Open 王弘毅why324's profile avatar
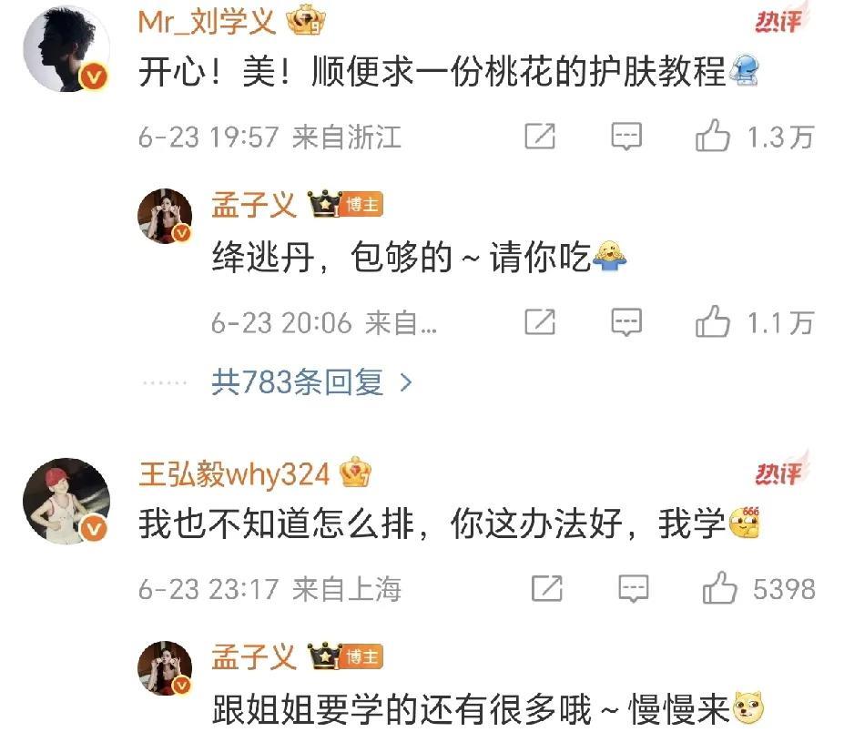 point(66,501)
